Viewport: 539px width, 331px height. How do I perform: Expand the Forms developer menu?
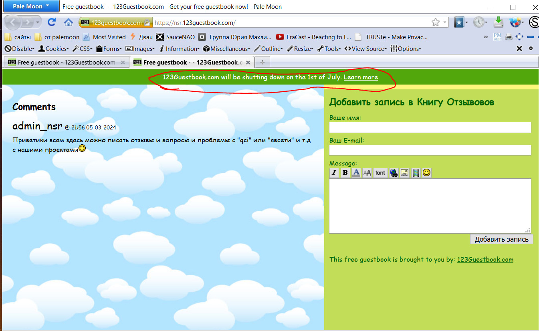[109, 48]
